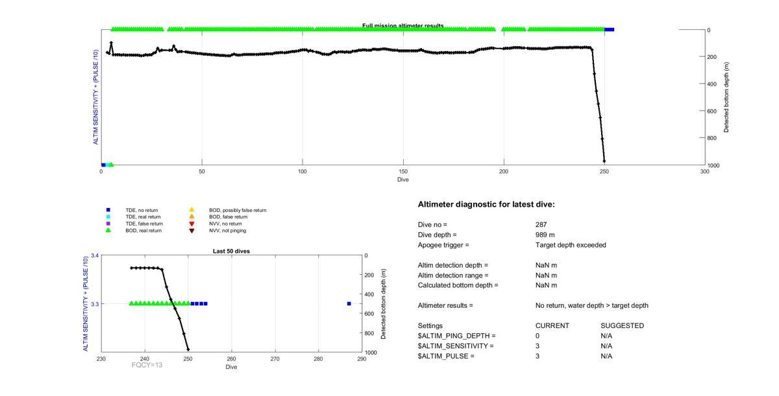779x396 pixels.
Task: Click the 'Altimeter results =' label
Action: (x=445, y=305)
